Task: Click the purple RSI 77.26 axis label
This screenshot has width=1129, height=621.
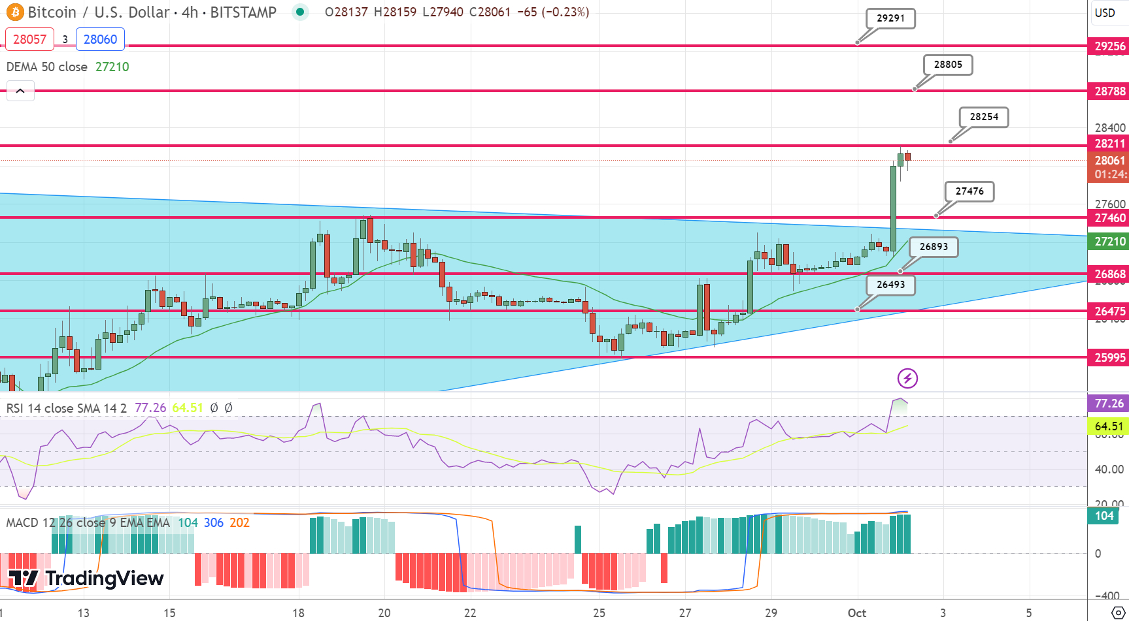Action: [1109, 404]
